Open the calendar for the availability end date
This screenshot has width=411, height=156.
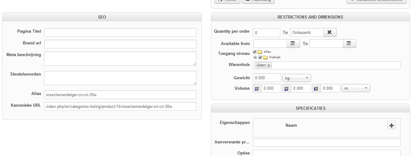coord(349,43)
